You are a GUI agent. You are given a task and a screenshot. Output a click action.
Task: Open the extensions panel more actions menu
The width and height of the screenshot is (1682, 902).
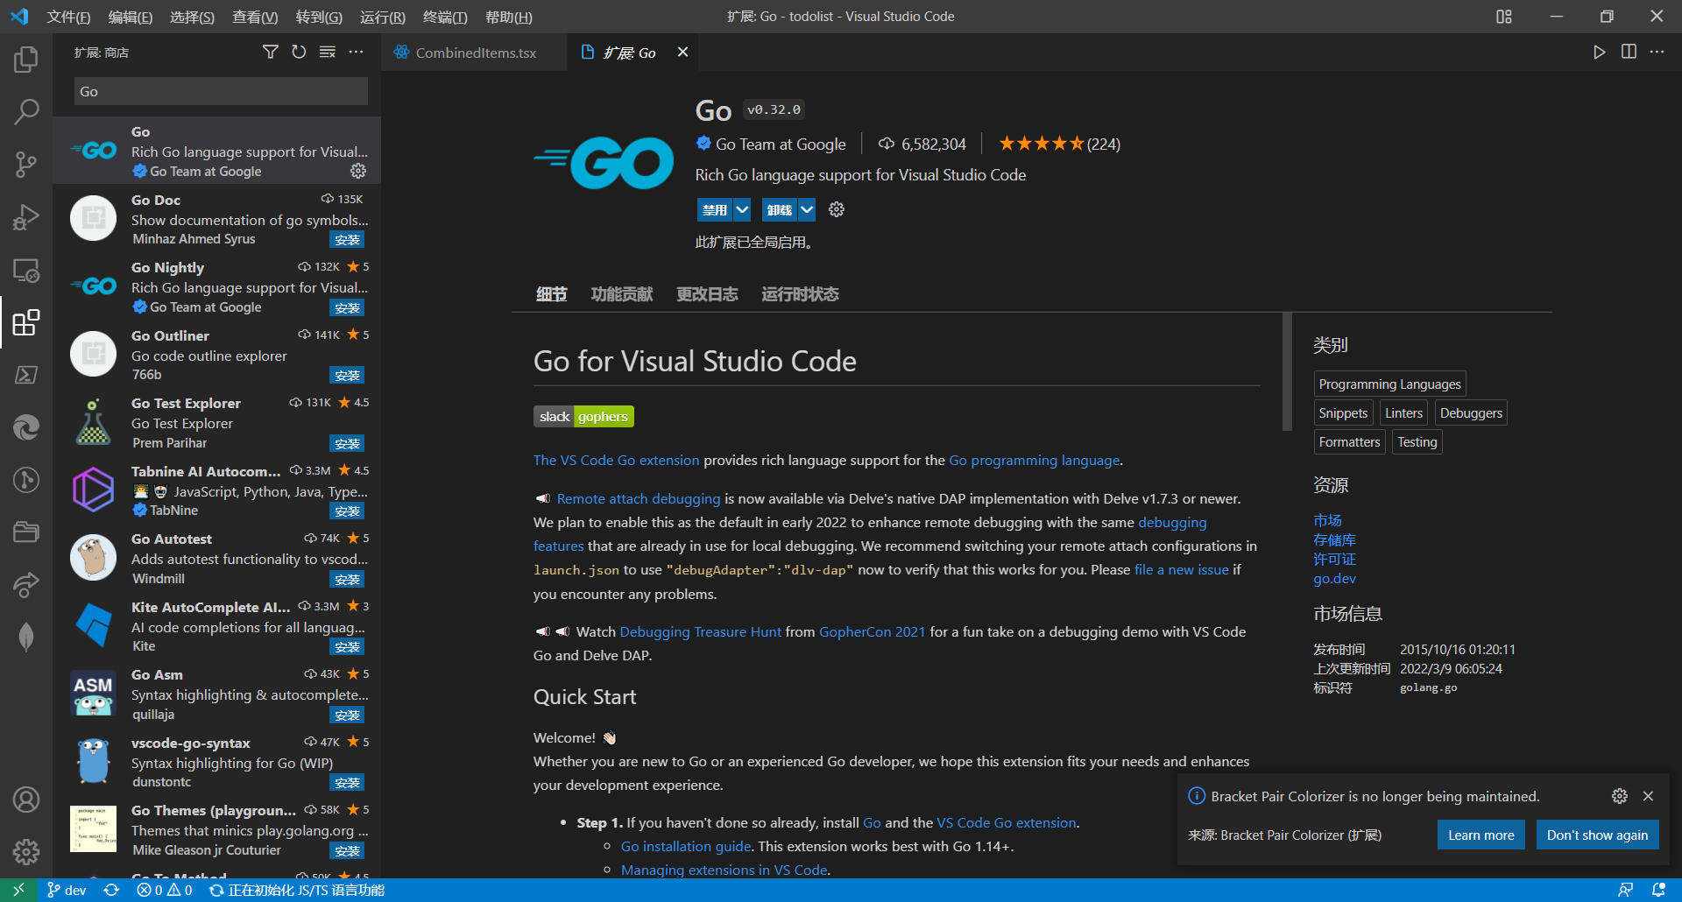pyautogui.click(x=356, y=53)
